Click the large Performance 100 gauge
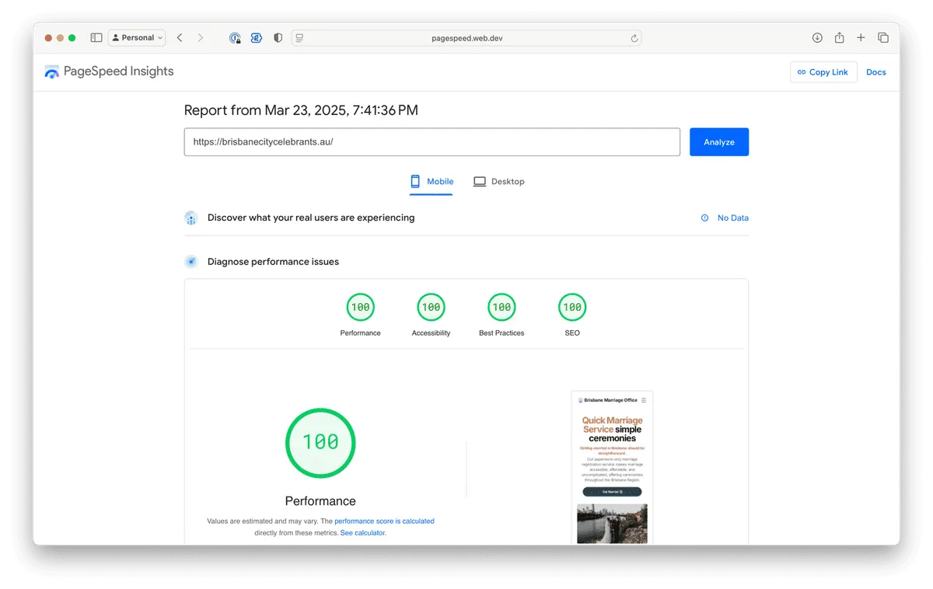The image size is (933, 589). point(320,443)
